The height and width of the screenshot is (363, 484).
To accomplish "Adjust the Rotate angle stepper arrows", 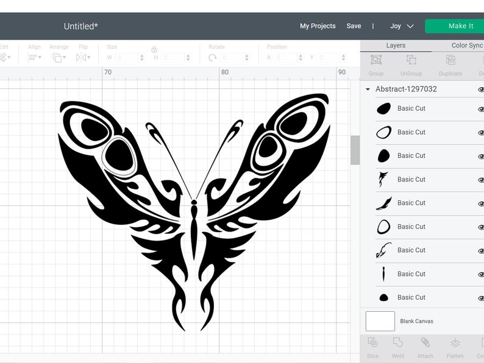I will (x=247, y=58).
